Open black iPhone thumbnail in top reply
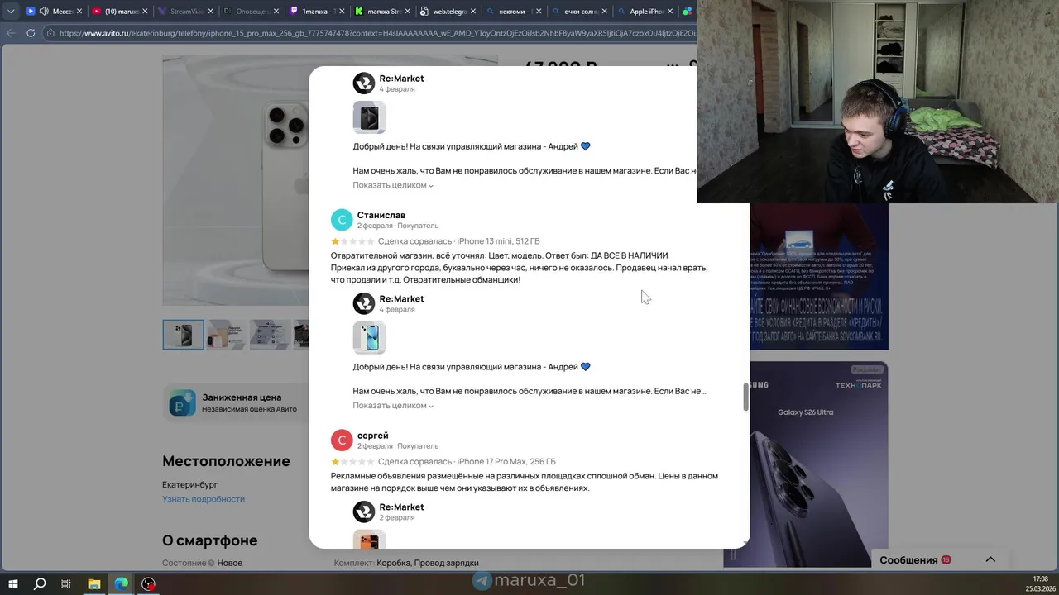Image resolution: width=1059 pixels, height=595 pixels. point(369,117)
